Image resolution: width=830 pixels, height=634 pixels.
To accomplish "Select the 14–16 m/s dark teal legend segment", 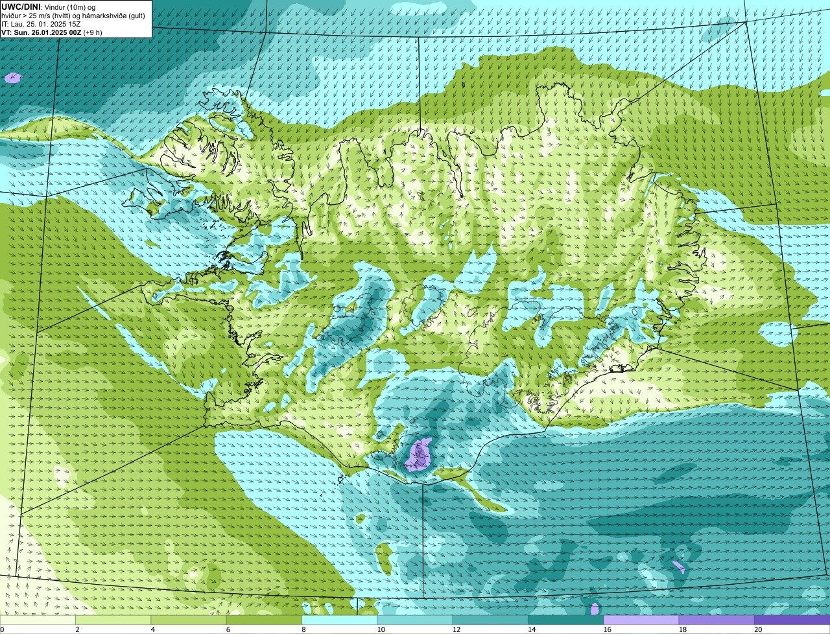I will point(565,620).
